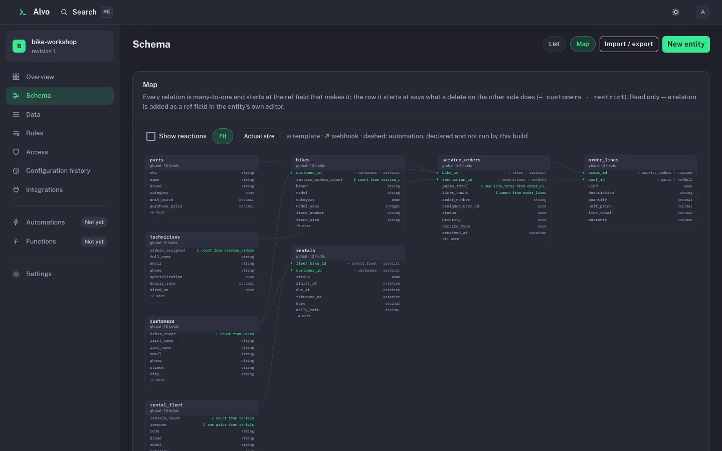Viewport: 722px width, 451px height.
Task: Expand '+5 more' in bikes entity
Action: pyautogui.click(x=303, y=226)
